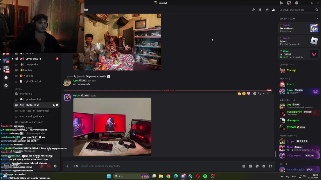Expand the Etkinlik activity panel chevron
The image size is (321, 180).
317,18
